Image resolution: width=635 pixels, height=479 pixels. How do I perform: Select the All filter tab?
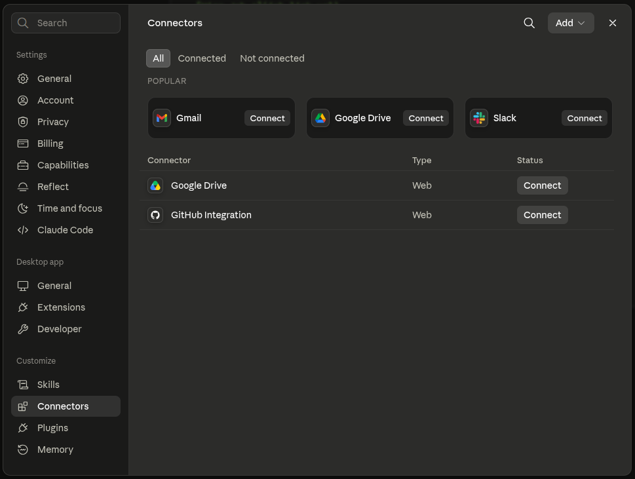pyautogui.click(x=159, y=58)
